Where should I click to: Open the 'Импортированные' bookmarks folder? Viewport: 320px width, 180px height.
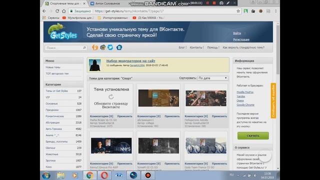click(112, 18)
